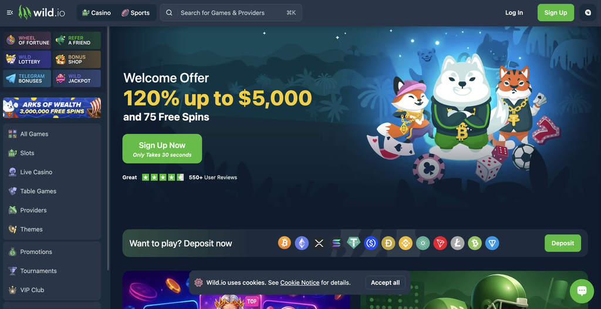Image resolution: width=601 pixels, height=309 pixels.
Task: Click the green Deposit button
Action: click(x=563, y=243)
